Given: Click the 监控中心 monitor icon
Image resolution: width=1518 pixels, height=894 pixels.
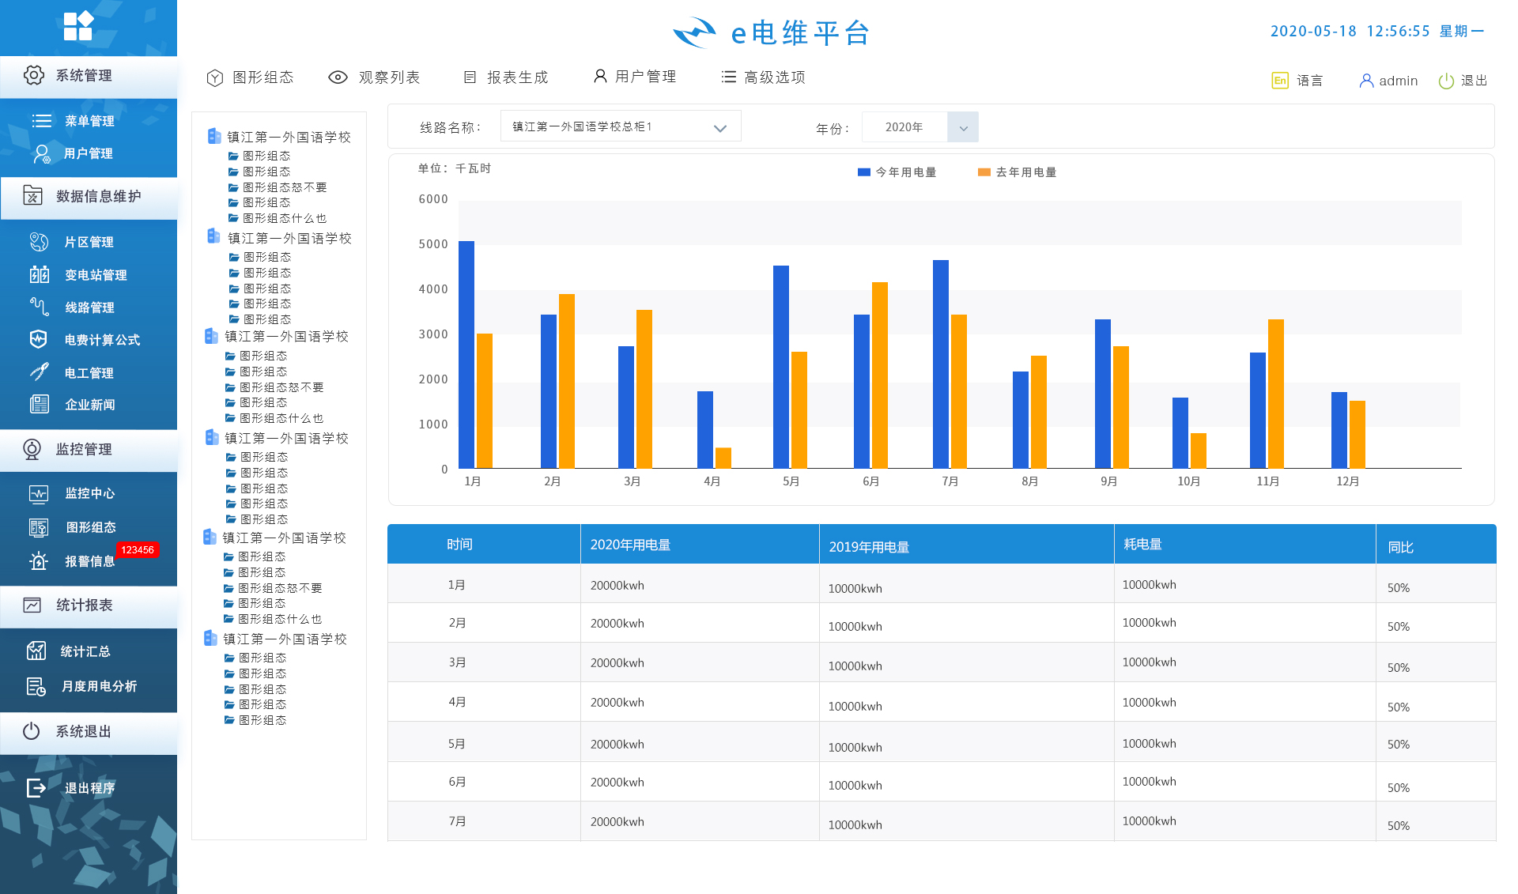Looking at the screenshot, I should (38, 493).
